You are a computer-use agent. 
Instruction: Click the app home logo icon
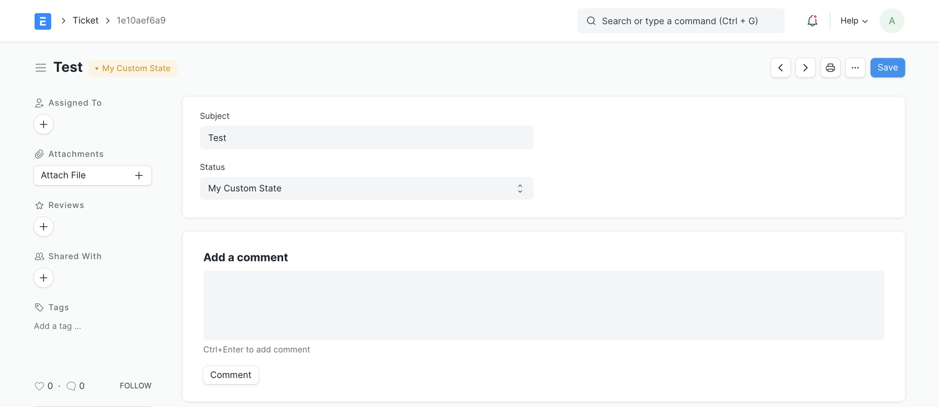pos(43,21)
